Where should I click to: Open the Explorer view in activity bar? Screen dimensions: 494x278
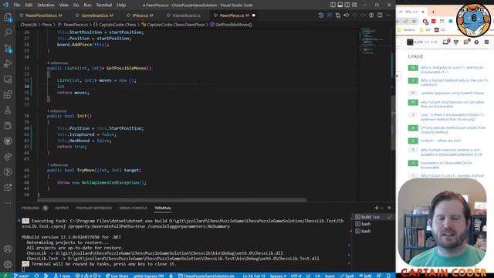8,17
